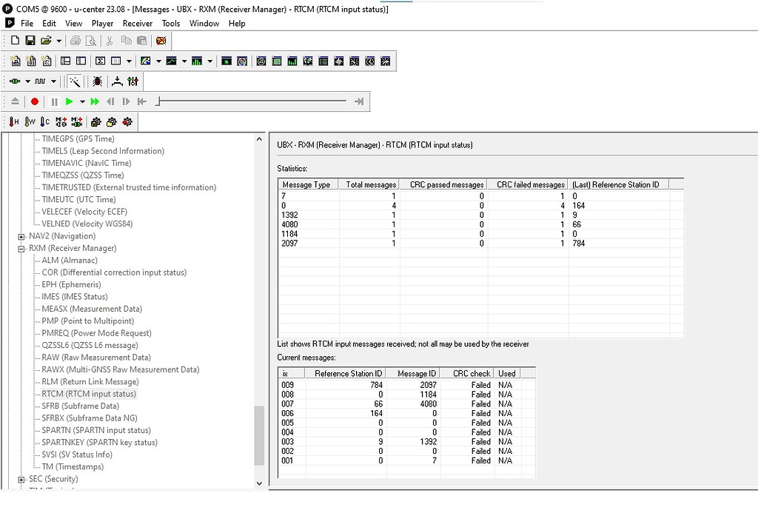Enable the magic wand auto-configuration tool
Image resolution: width=758 pixels, height=516 pixels.
[75, 81]
